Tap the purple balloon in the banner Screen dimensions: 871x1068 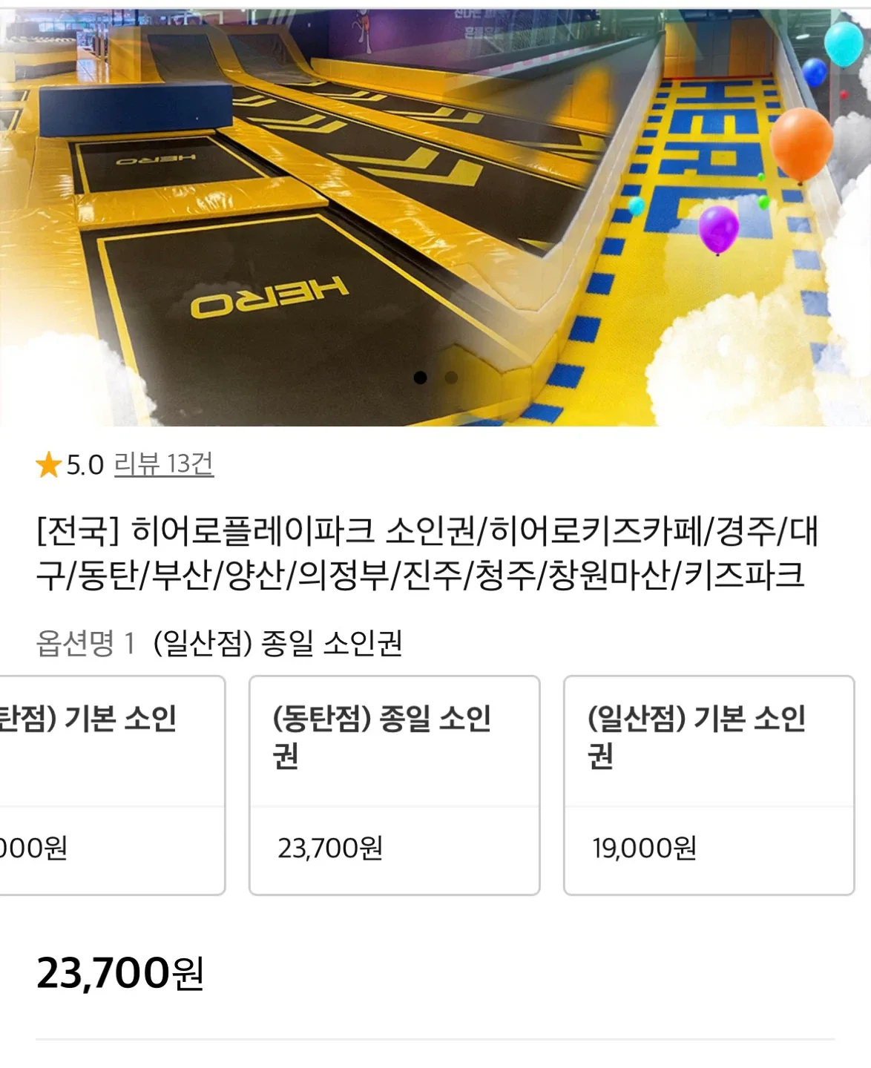(x=718, y=229)
